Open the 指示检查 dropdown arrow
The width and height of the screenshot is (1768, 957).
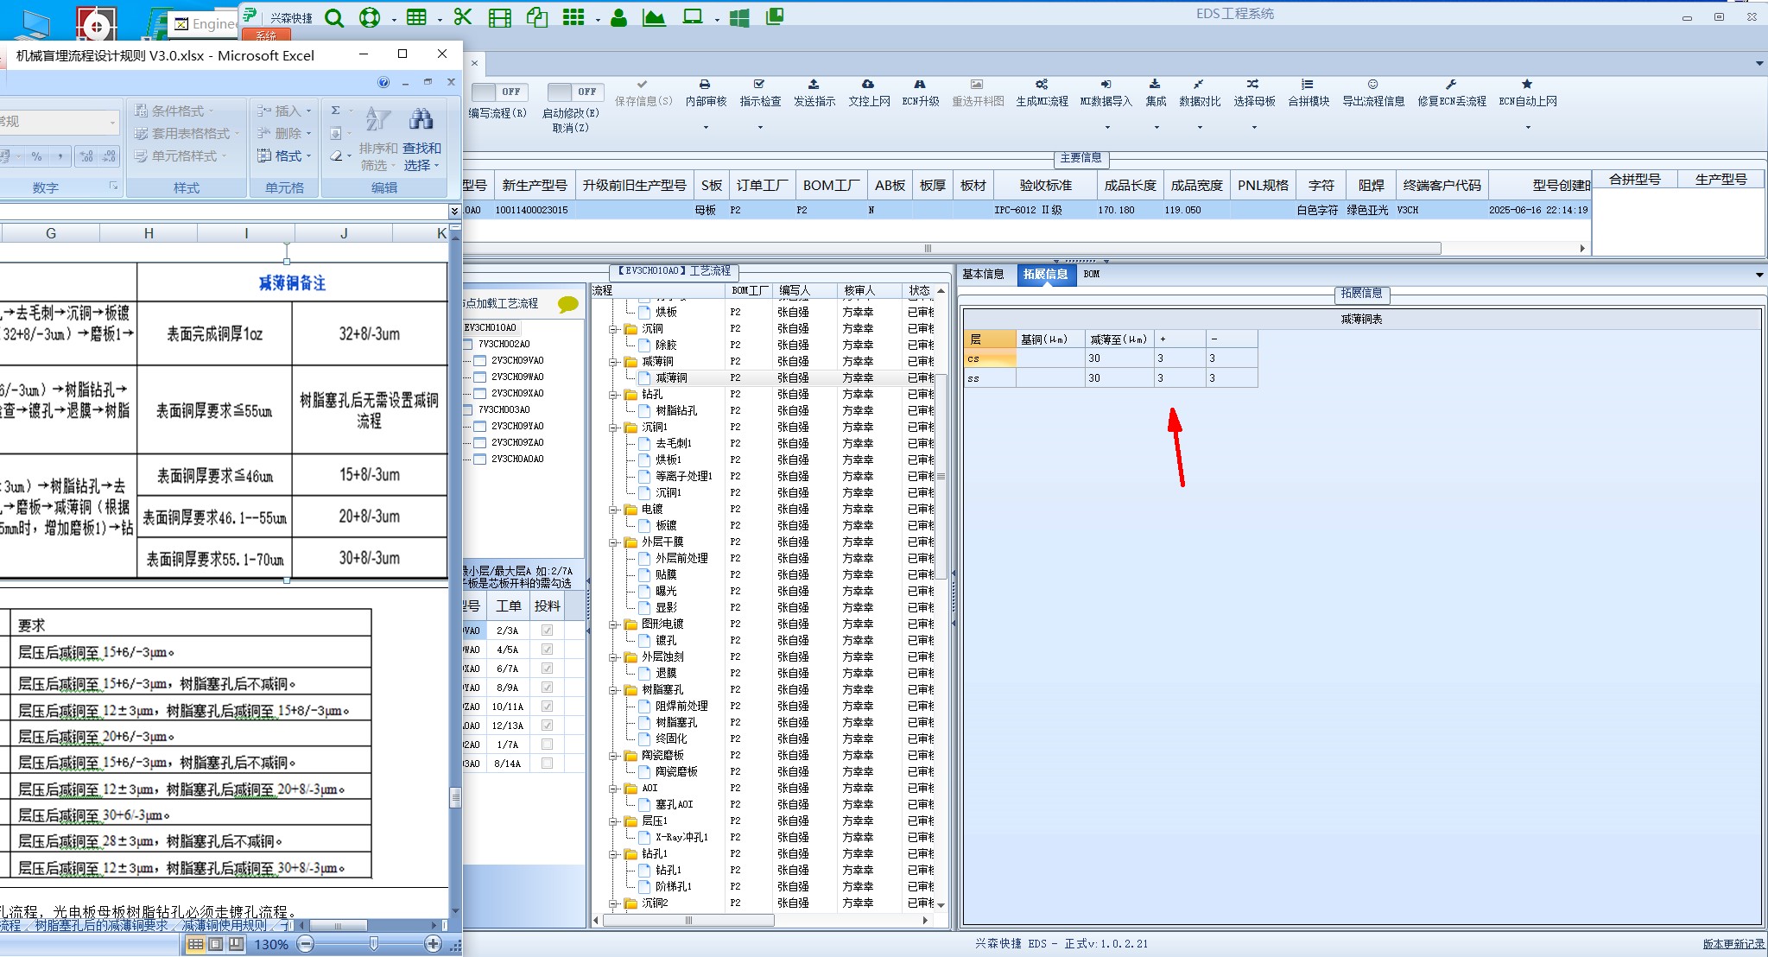pos(760,128)
